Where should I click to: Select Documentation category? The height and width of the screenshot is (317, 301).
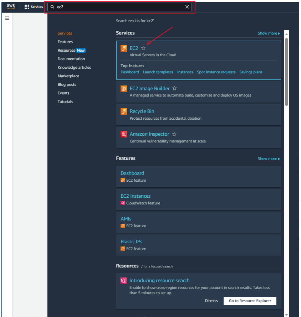coord(71,59)
